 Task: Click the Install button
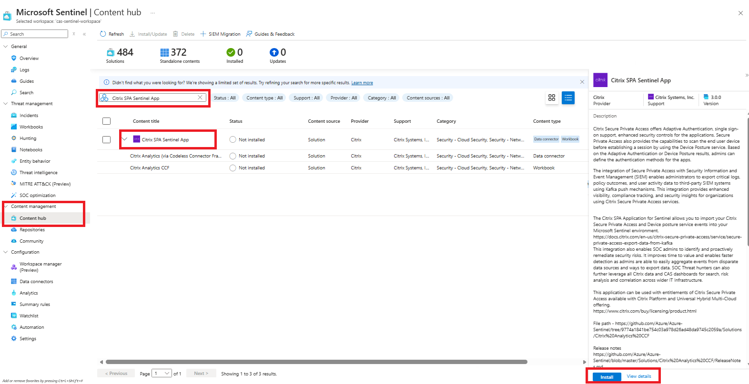click(607, 377)
